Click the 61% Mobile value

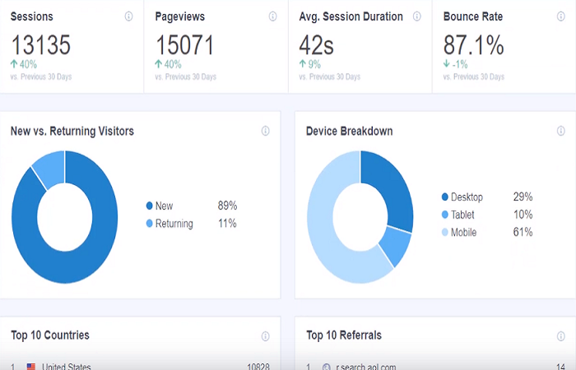point(523,232)
